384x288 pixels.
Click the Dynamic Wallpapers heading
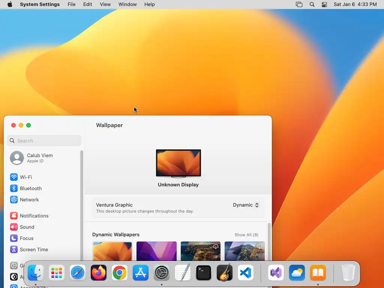click(x=116, y=235)
